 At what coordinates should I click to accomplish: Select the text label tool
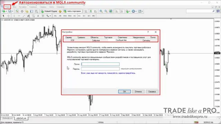pyautogui.click(x=43, y=16)
